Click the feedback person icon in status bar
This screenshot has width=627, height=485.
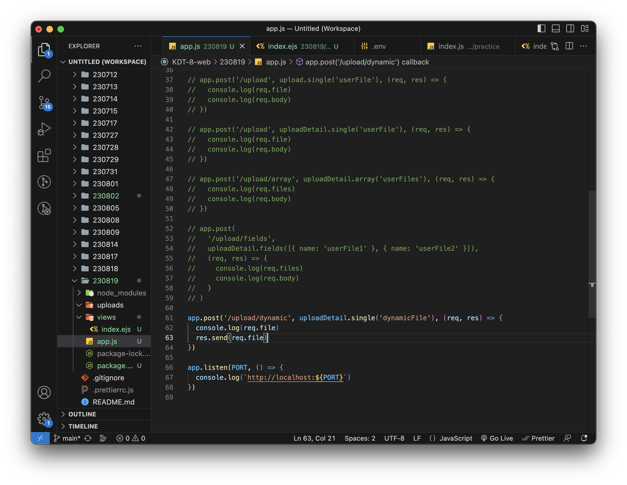567,438
